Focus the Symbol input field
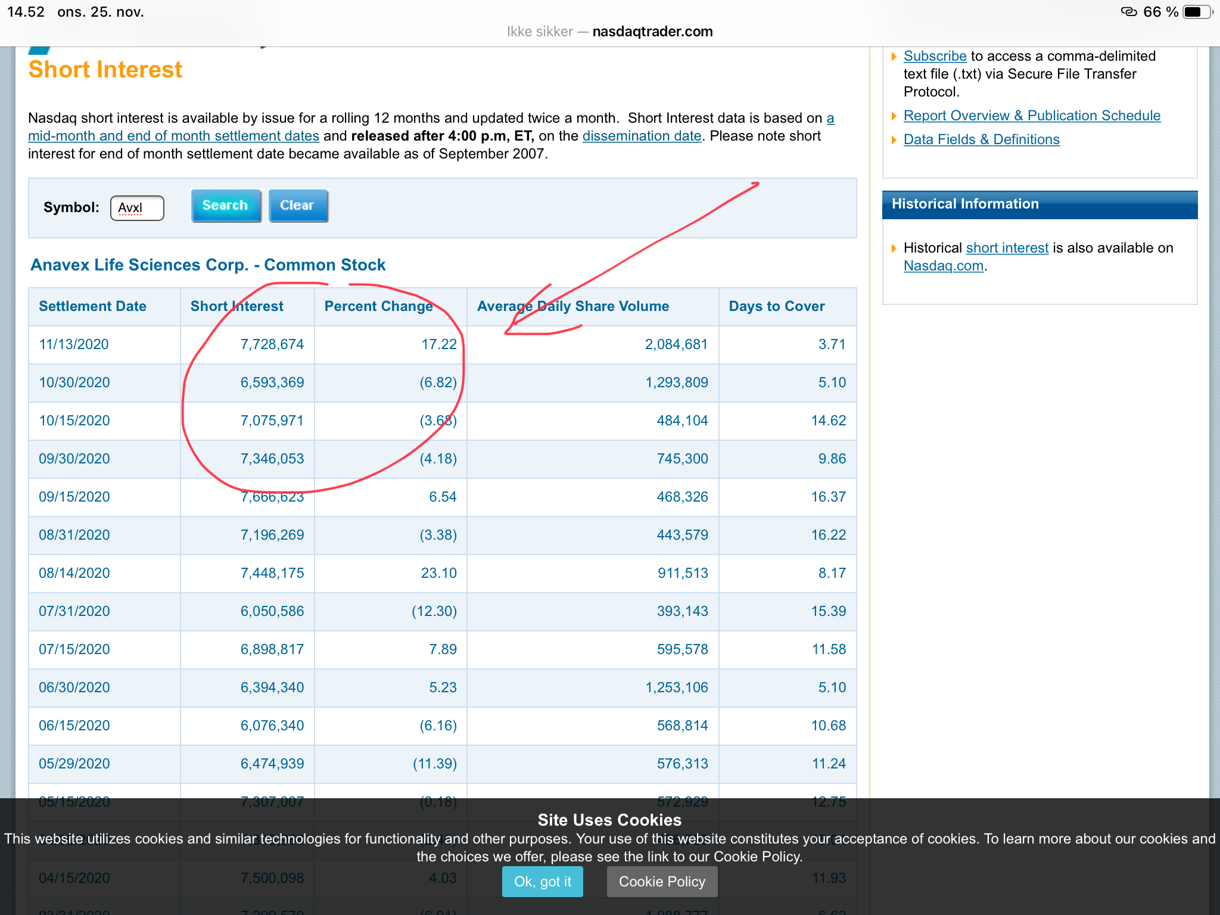 pyautogui.click(x=137, y=208)
